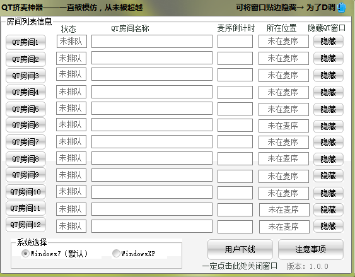Click the room name field for QT房间11

(x=152, y=209)
